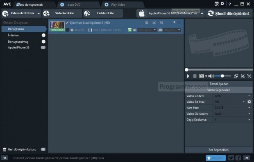Viewport: 254px width, 162px height.
Task: Expand the Ses Seçenekleri section
Action: click(219, 150)
